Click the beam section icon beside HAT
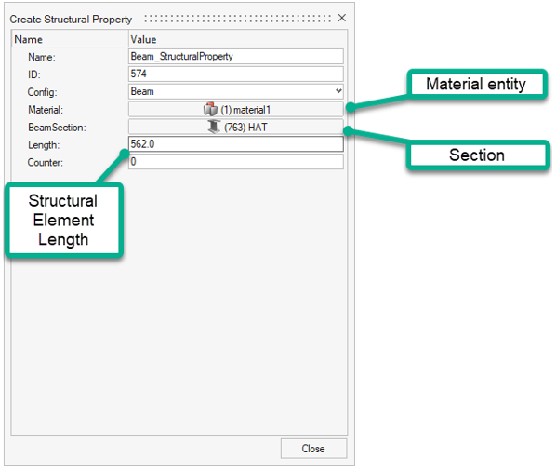The width and height of the screenshot is (556, 471). 214,127
